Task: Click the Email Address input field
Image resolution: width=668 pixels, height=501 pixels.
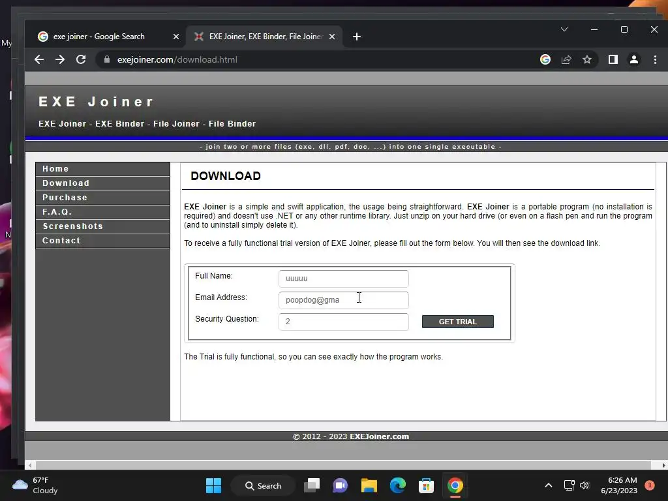Action: [343, 300]
